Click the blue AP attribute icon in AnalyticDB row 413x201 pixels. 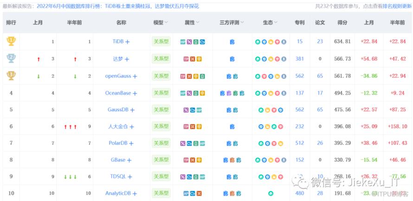[x=186, y=194]
